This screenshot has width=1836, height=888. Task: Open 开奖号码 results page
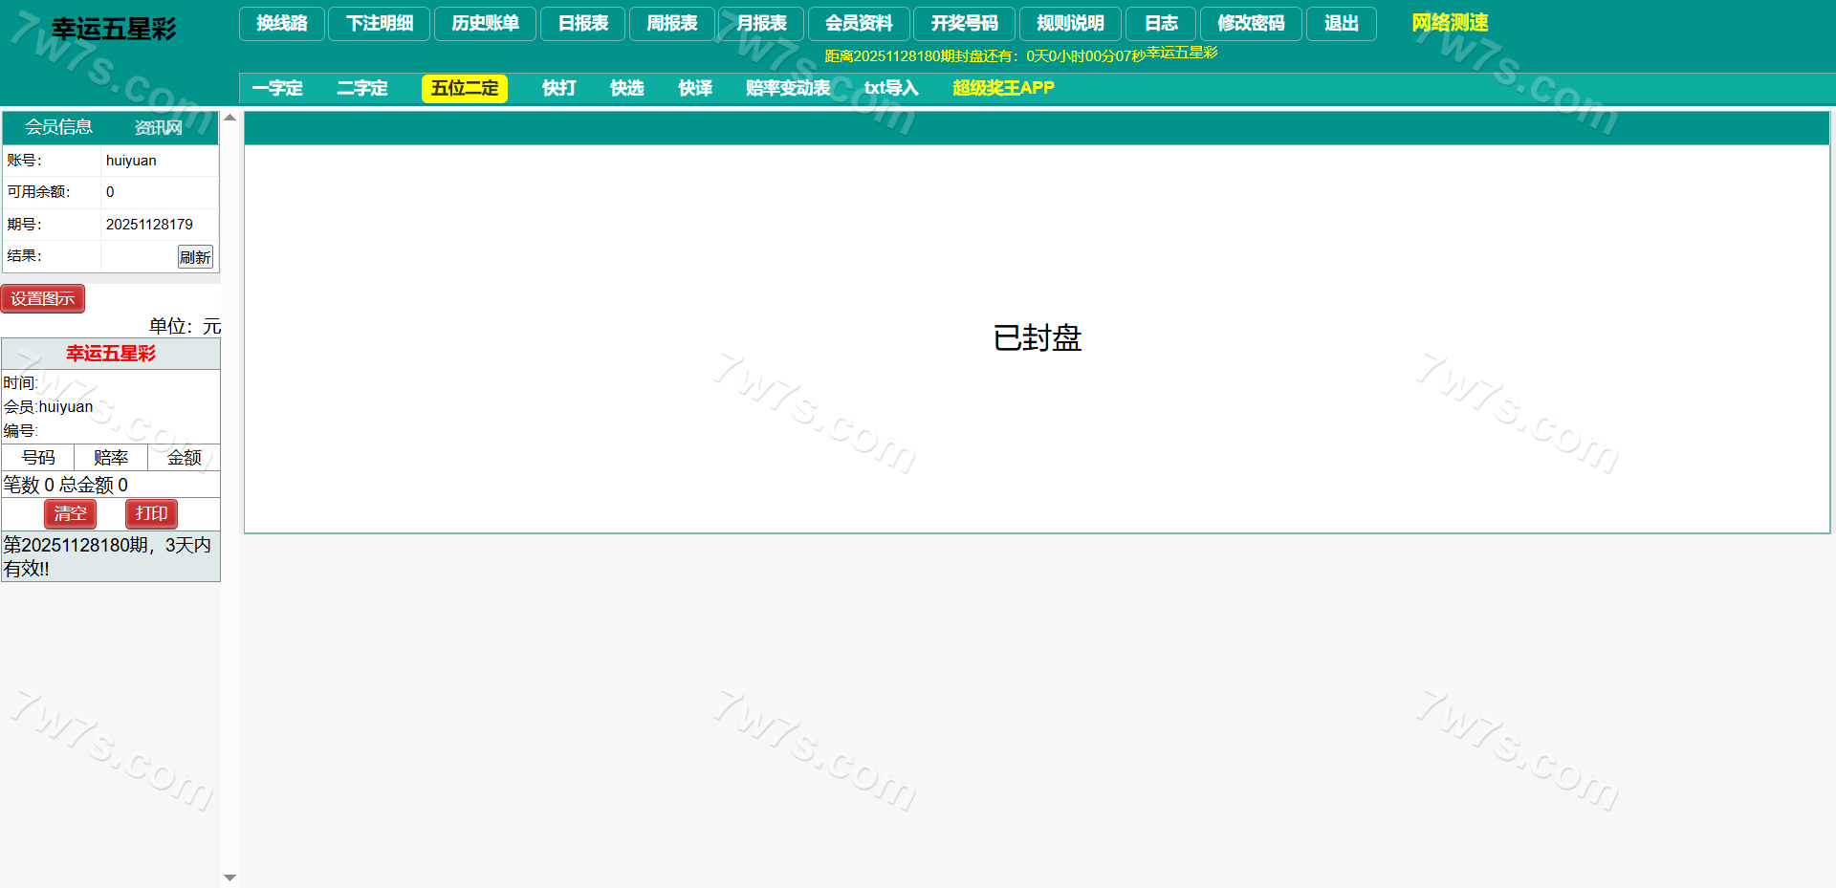click(x=964, y=24)
